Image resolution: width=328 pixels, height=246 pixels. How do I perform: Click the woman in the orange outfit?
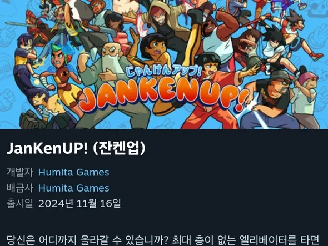pyautogui.click(x=209, y=92)
